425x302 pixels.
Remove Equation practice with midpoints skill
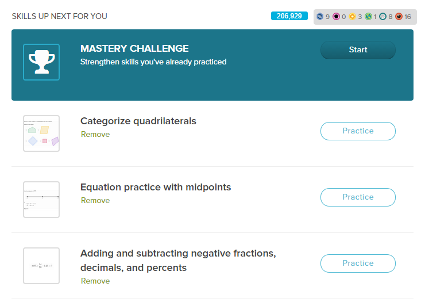point(95,200)
